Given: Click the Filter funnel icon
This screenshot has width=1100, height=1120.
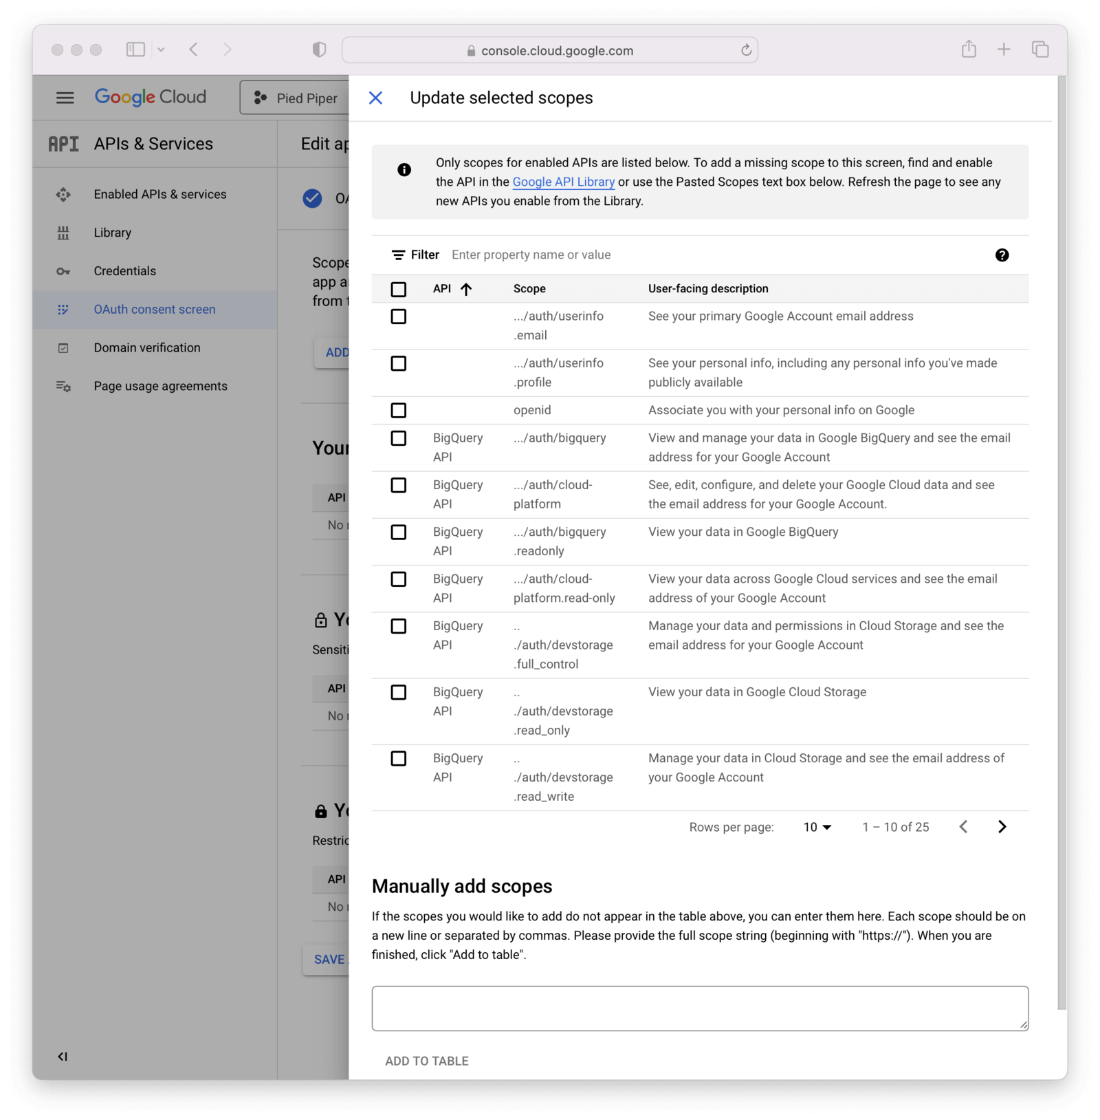Looking at the screenshot, I should click(398, 255).
